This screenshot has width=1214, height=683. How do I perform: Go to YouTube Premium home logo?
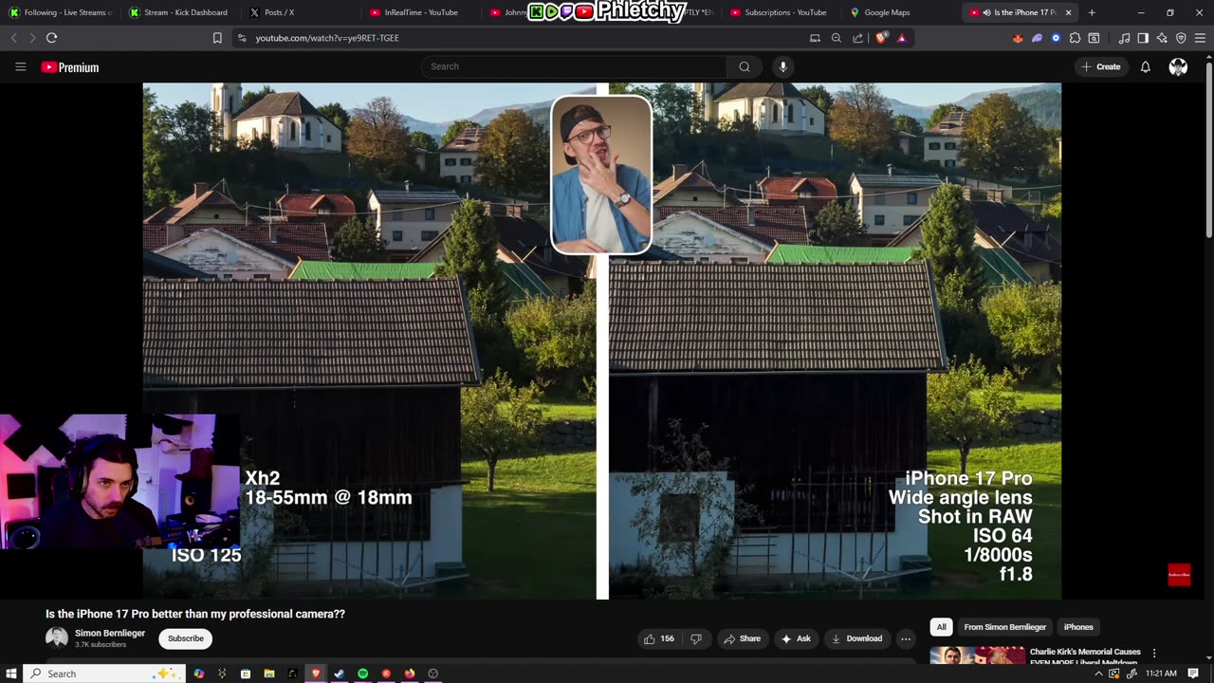click(70, 67)
